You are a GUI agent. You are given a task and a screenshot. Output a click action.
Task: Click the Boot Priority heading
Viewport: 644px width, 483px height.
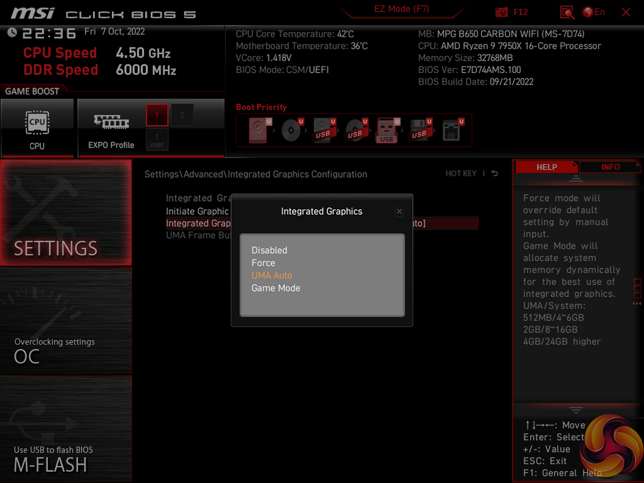pyautogui.click(x=261, y=107)
